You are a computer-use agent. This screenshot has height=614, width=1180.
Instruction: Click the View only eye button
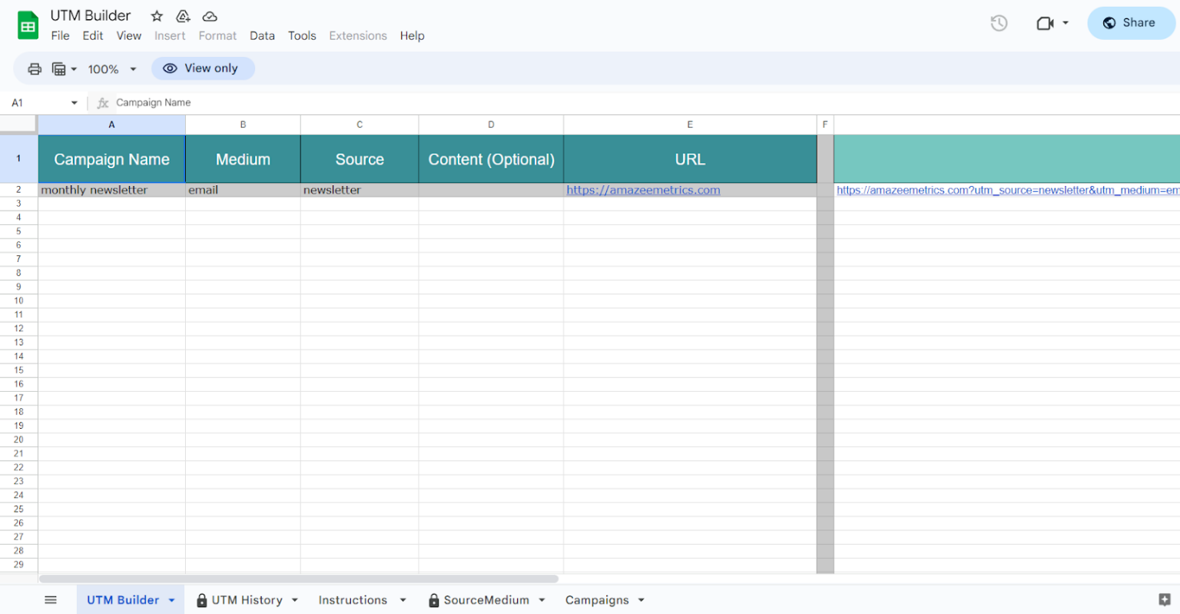pyautogui.click(x=203, y=68)
